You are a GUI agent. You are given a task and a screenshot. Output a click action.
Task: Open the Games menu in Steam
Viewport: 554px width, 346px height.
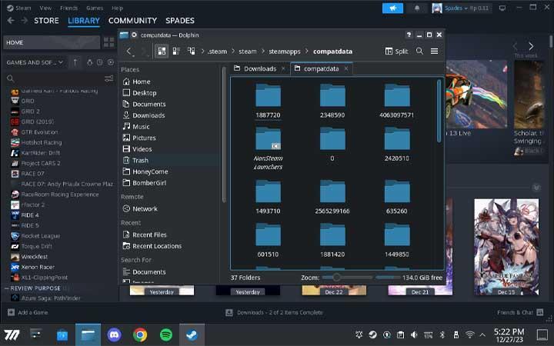coord(95,8)
